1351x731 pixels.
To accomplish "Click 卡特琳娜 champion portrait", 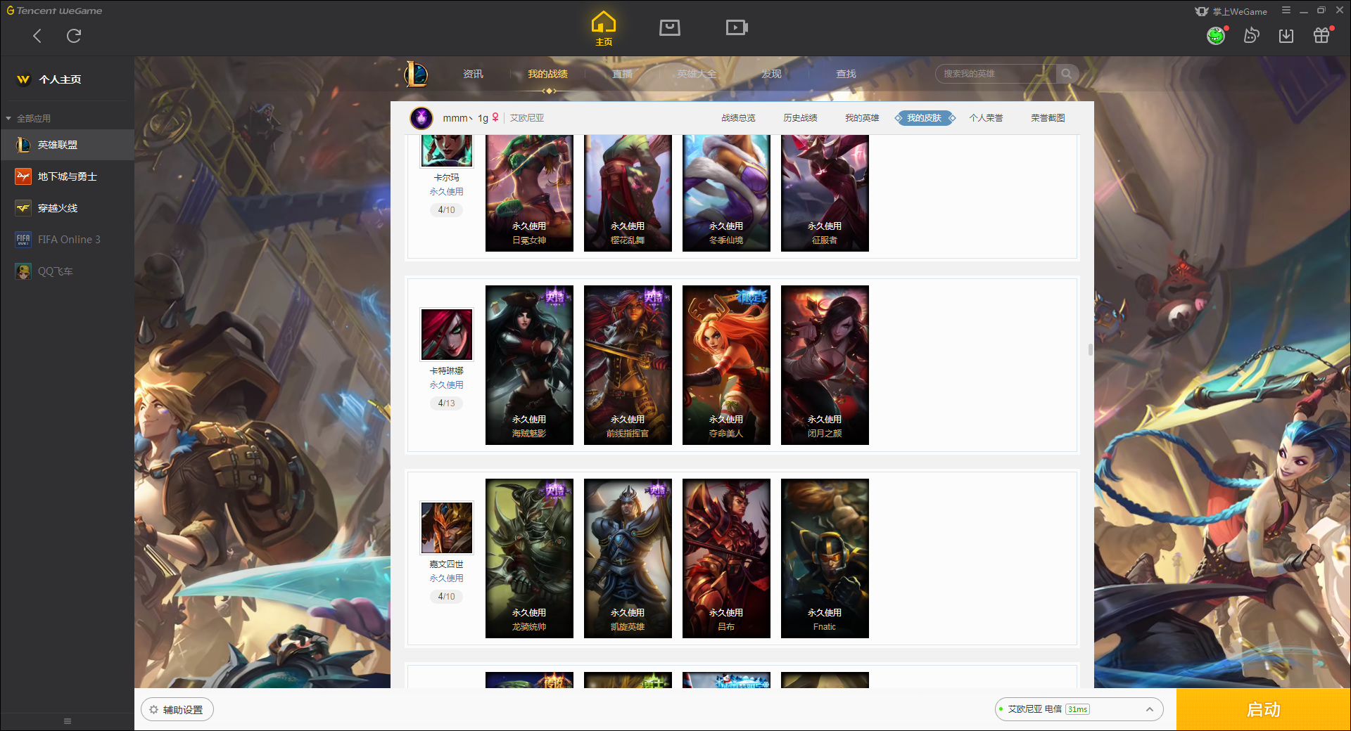I will coord(447,334).
